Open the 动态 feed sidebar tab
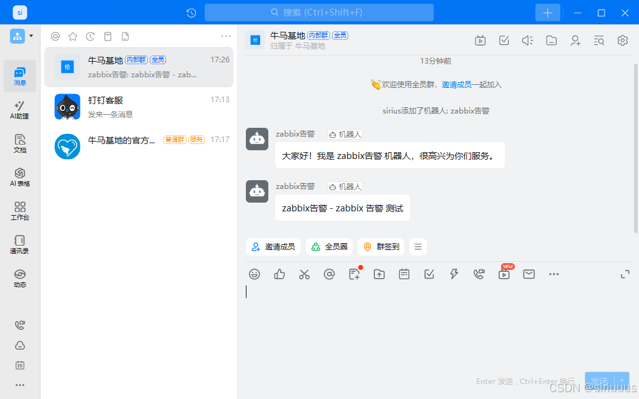 coord(20,279)
